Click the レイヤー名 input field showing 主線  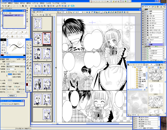pos(16,64)
